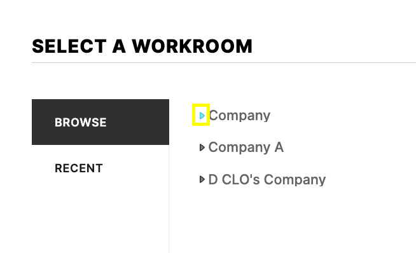The height and width of the screenshot is (253, 416).
Task: Select D CLO's Company workroom entry
Action: point(267,179)
